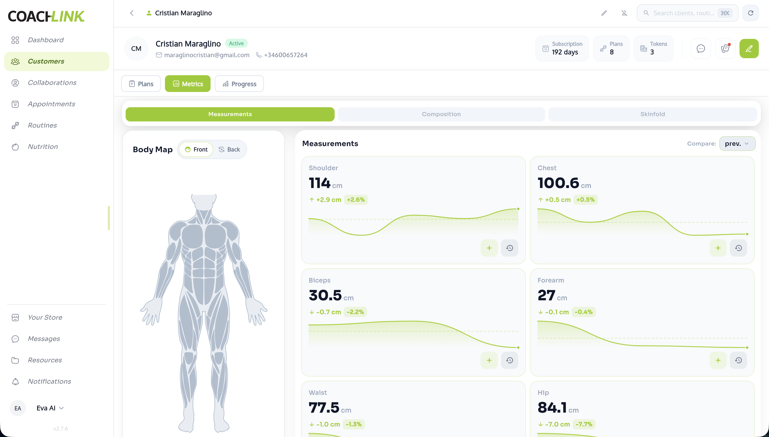Screen dimensions: 769x437
Task: Click the search clients input field
Action: click(x=687, y=13)
